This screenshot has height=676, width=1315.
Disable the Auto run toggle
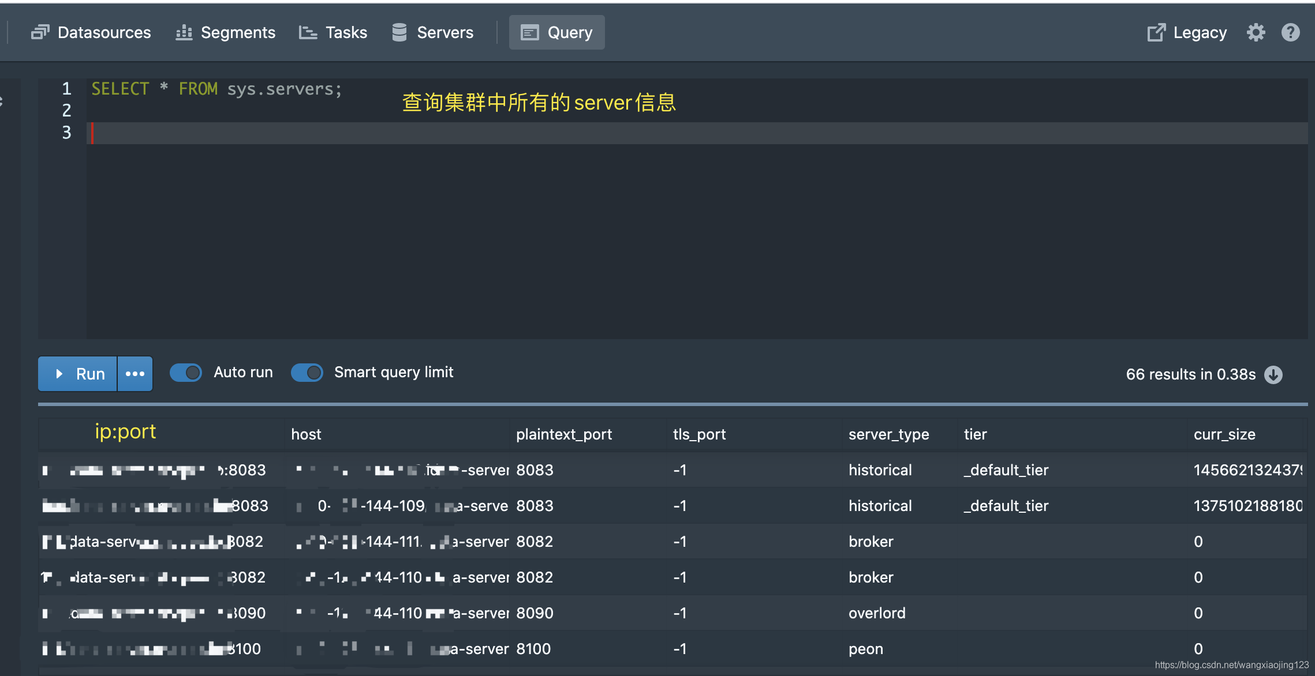pos(186,373)
